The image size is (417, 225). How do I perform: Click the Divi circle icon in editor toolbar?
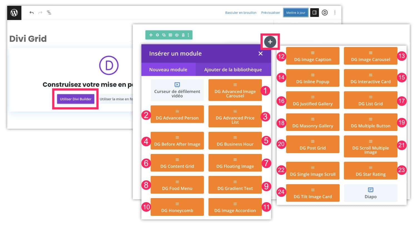[325, 12]
